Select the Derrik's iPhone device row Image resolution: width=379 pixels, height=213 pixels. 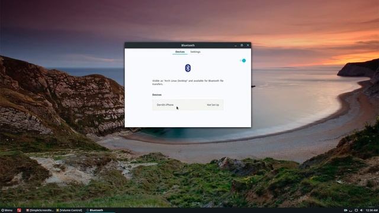click(188, 105)
